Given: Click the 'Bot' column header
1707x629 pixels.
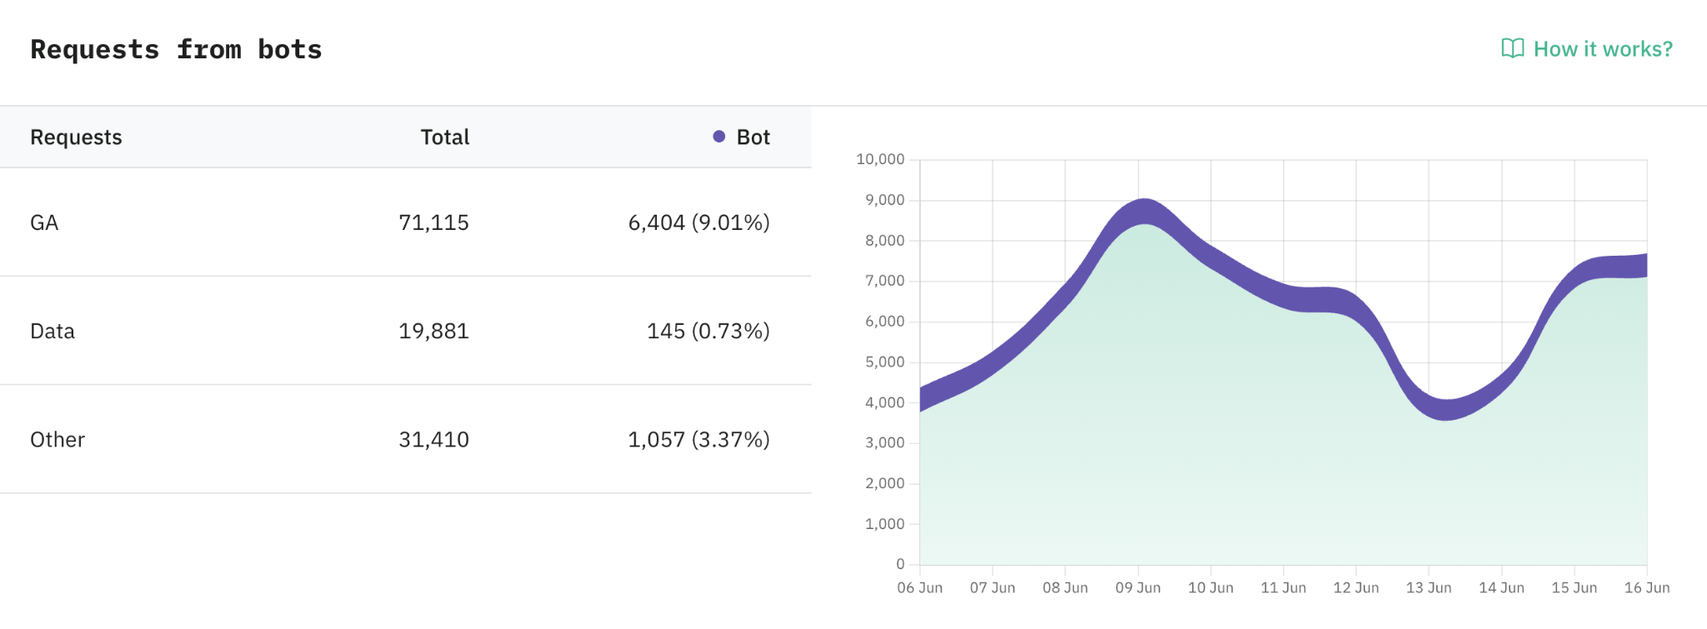Looking at the screenshot, I should (x=753, y=137).
